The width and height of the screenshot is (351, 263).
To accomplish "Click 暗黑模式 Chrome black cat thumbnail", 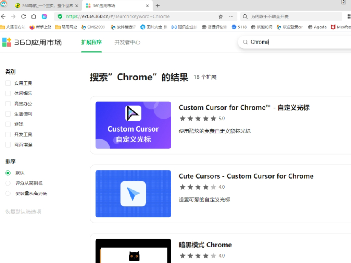I will point(133,251).
